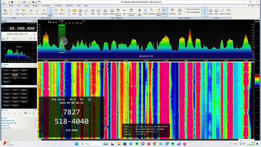Enable Show in status bar checkbox

coord(185,9)
